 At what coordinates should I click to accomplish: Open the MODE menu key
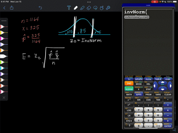coord(139,84)
